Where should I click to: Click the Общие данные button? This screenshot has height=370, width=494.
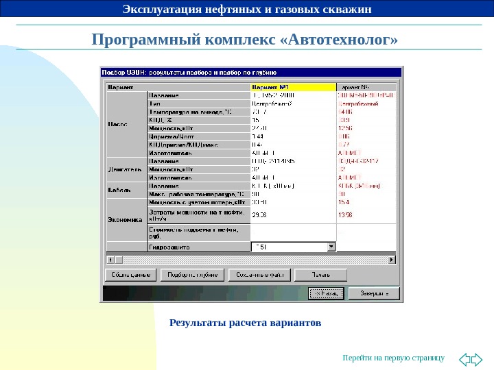[x=130, y=275]
